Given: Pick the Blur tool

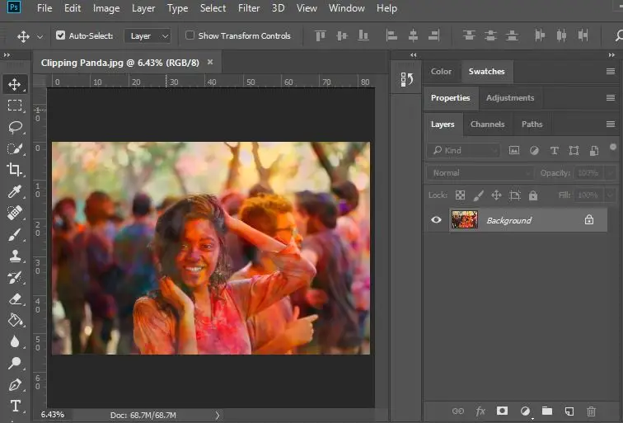Looking at the screenshot, I should click(15, 341).
